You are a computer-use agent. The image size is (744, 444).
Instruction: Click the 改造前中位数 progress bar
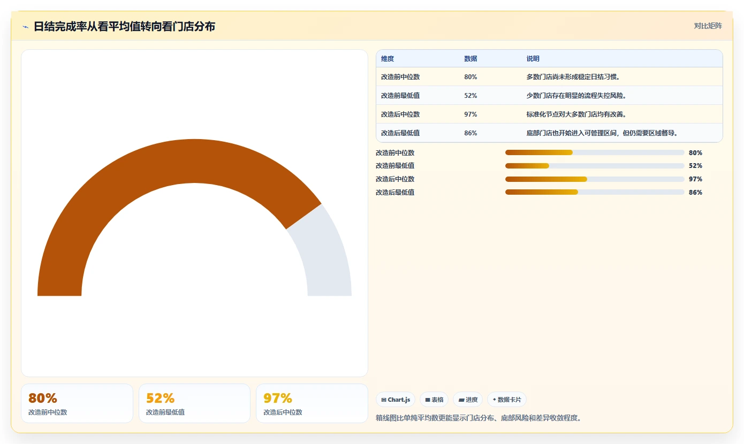pyautogui.click(x=595, y=152)
